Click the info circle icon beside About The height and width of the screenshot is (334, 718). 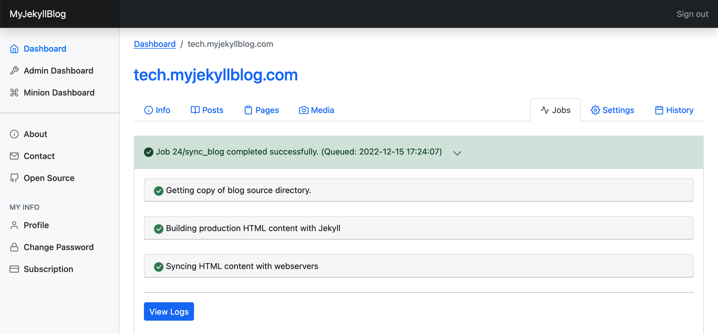[x=14, y=134]
